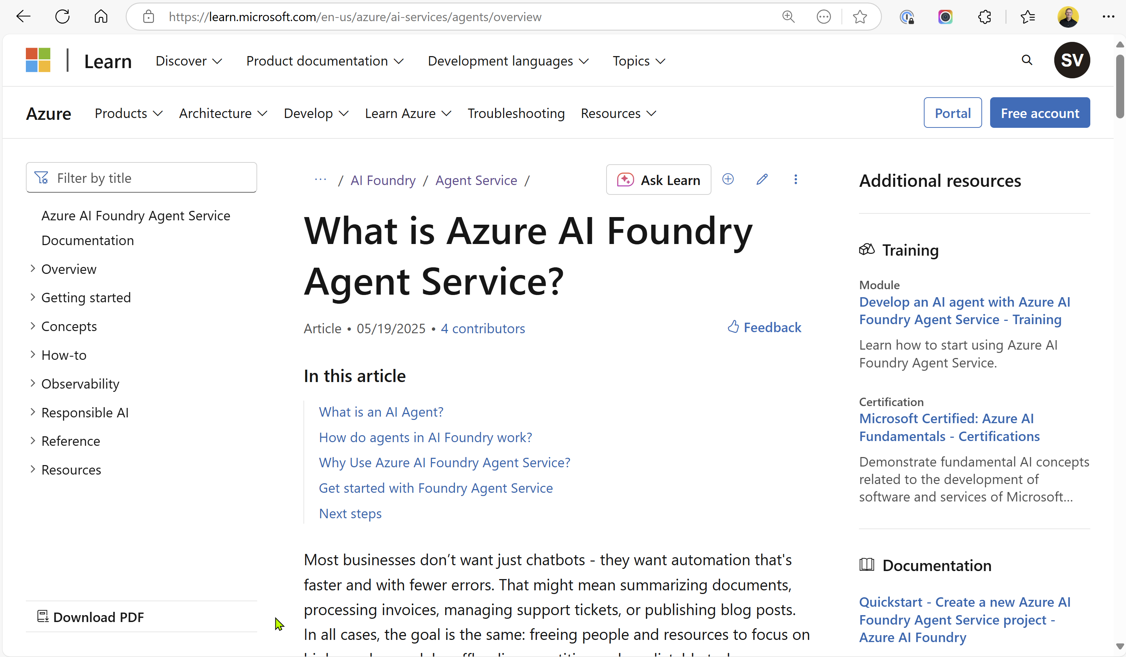Open the Learn site search magnifier
Viewport: 1126px width, 657px height.
(1027, 60)
